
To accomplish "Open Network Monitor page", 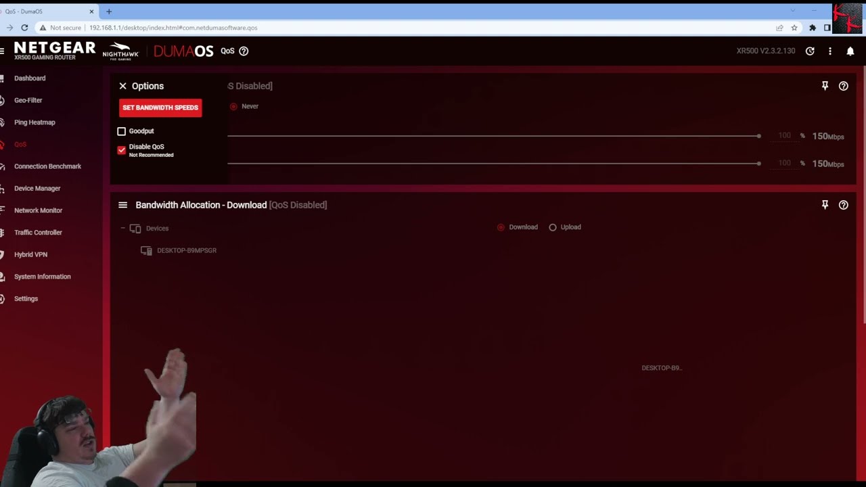I will point(38,210).
